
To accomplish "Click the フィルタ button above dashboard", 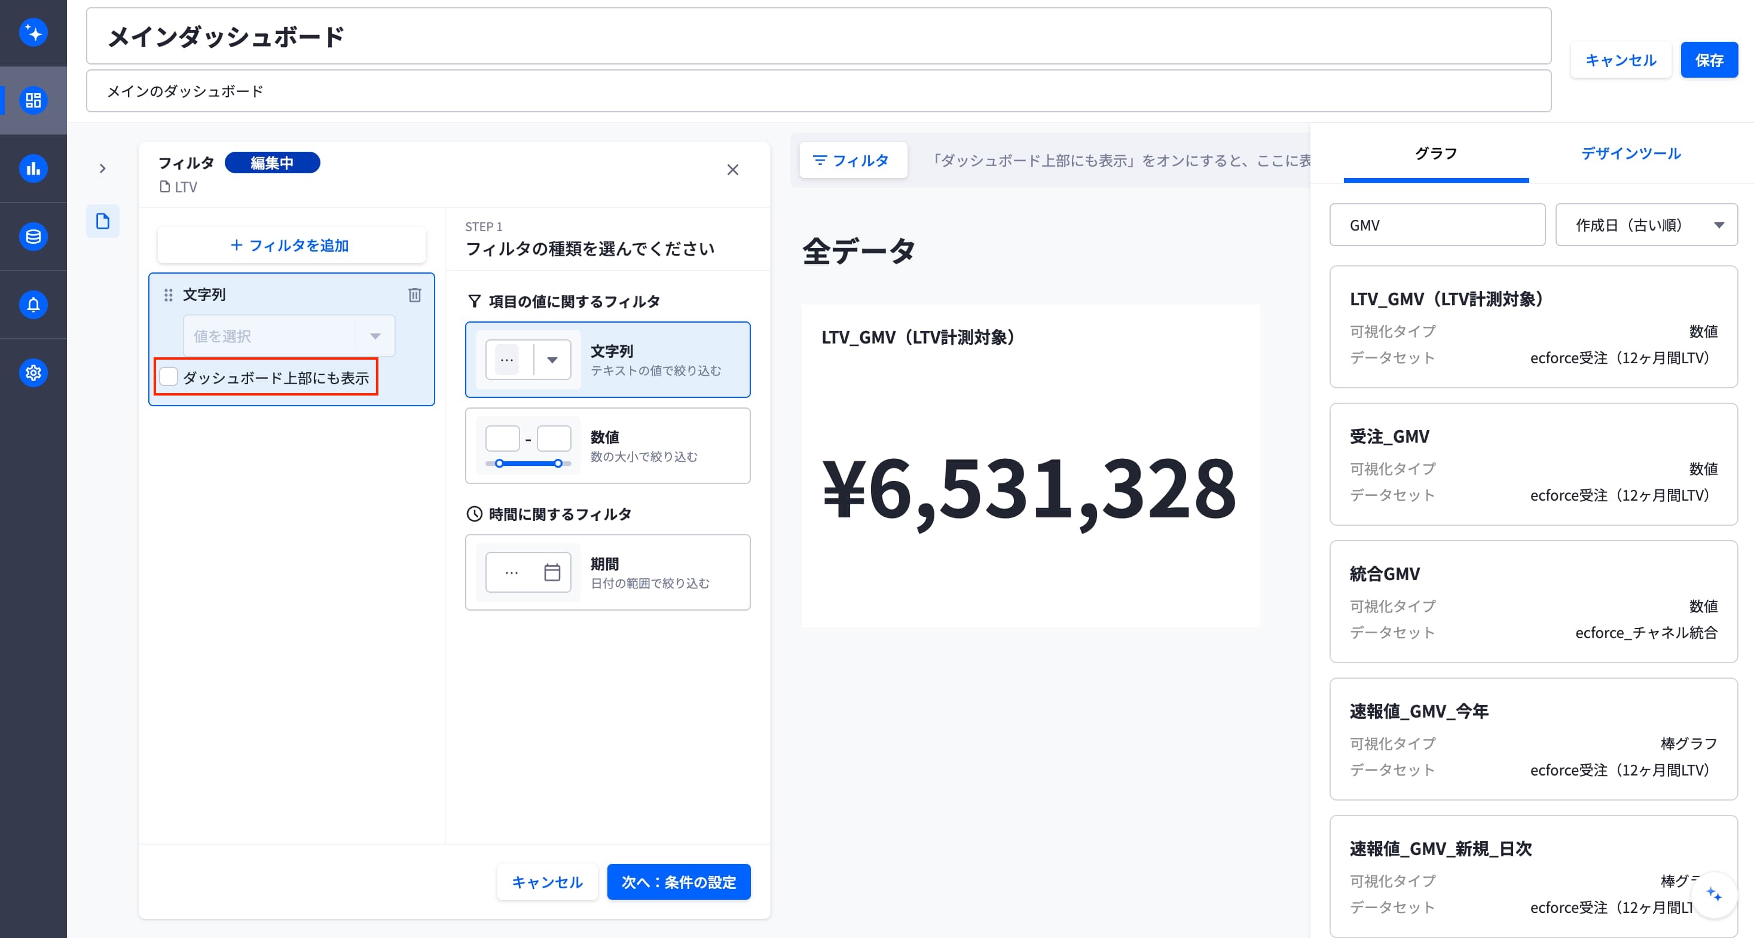I will [853, 161].
